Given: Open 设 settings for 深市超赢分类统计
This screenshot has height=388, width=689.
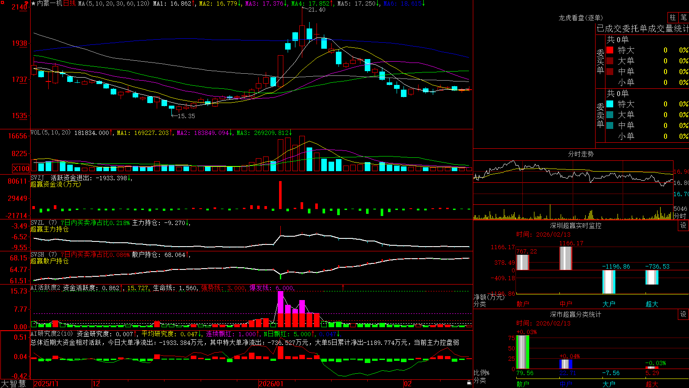Looking at the screenshot, I should pos(683,314).
